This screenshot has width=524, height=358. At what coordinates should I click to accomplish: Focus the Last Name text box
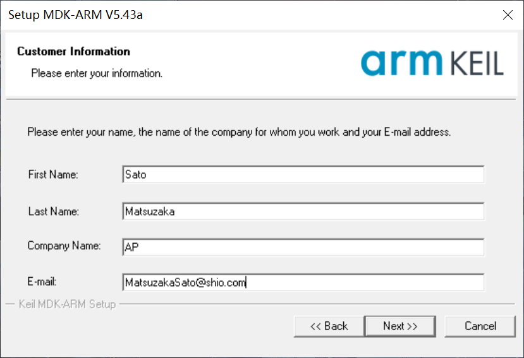tap(303, 212)
